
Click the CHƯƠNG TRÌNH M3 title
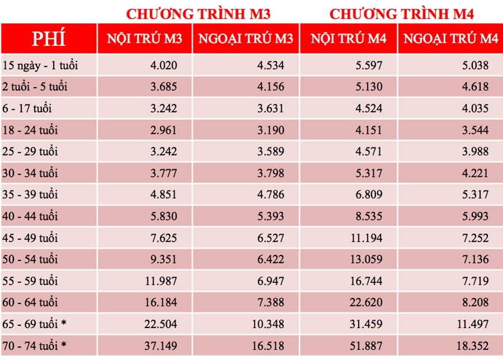(x=198, y=14)
